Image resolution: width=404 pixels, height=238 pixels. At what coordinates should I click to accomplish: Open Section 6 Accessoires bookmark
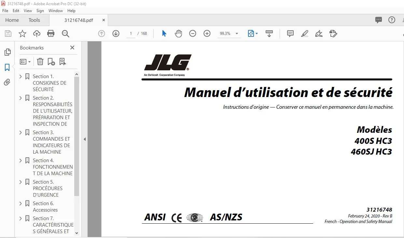point(45,207)
